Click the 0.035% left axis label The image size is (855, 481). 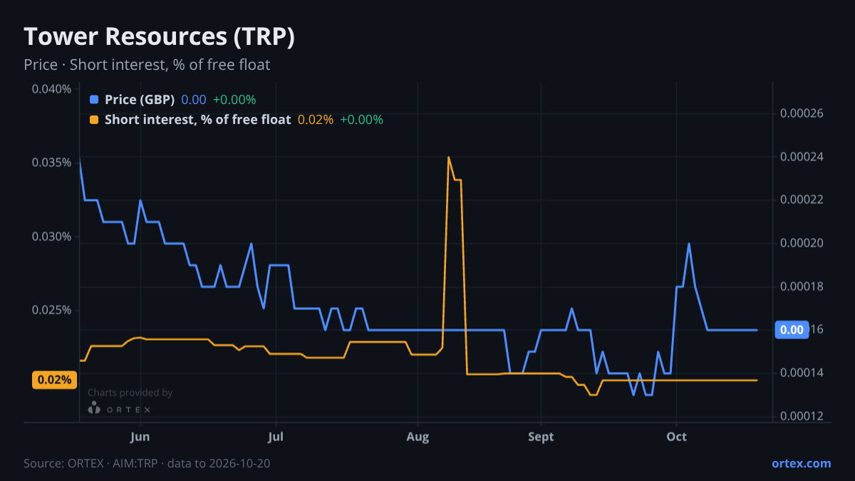(51, 162)
